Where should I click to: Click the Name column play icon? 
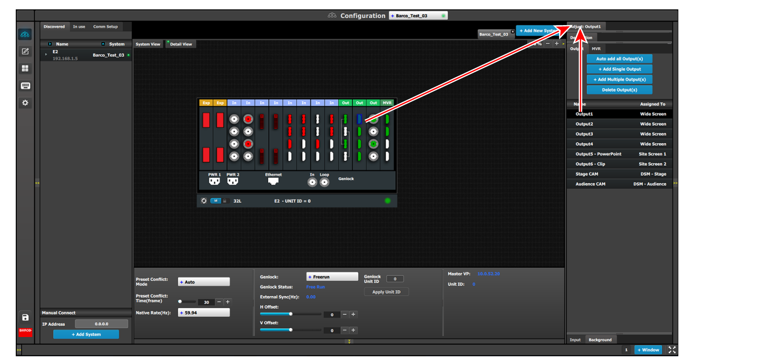[50, 44]
